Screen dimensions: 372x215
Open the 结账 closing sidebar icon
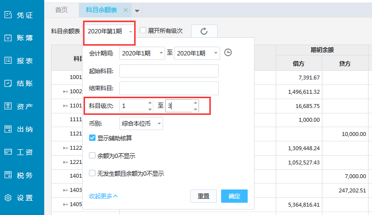pyautogui.click(x=8, y=83)
